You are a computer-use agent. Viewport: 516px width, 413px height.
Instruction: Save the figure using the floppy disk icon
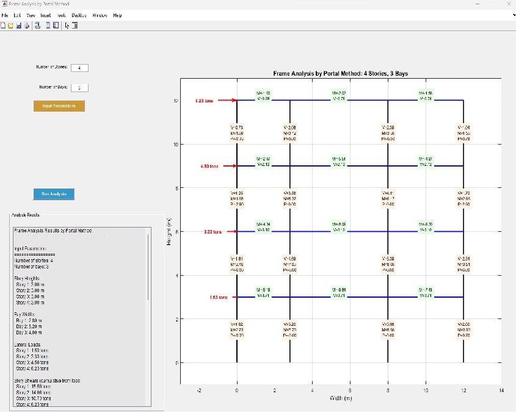[19, 26]
